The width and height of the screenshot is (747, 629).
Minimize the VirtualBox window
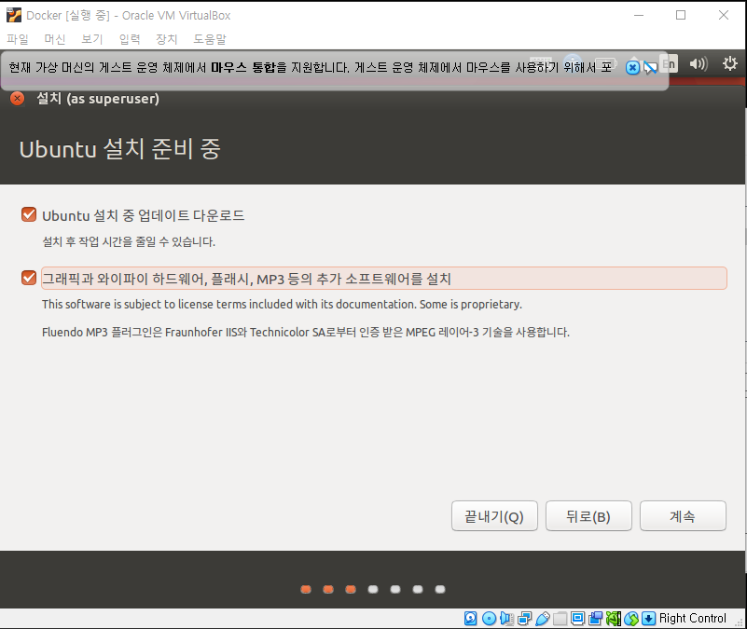(639, 15)
